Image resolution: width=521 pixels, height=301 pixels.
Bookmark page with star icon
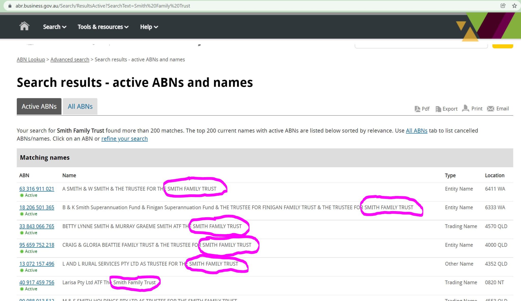[514, 6]
